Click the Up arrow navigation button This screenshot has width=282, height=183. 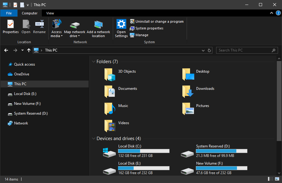pyautogui.click(x=29, y=50)
